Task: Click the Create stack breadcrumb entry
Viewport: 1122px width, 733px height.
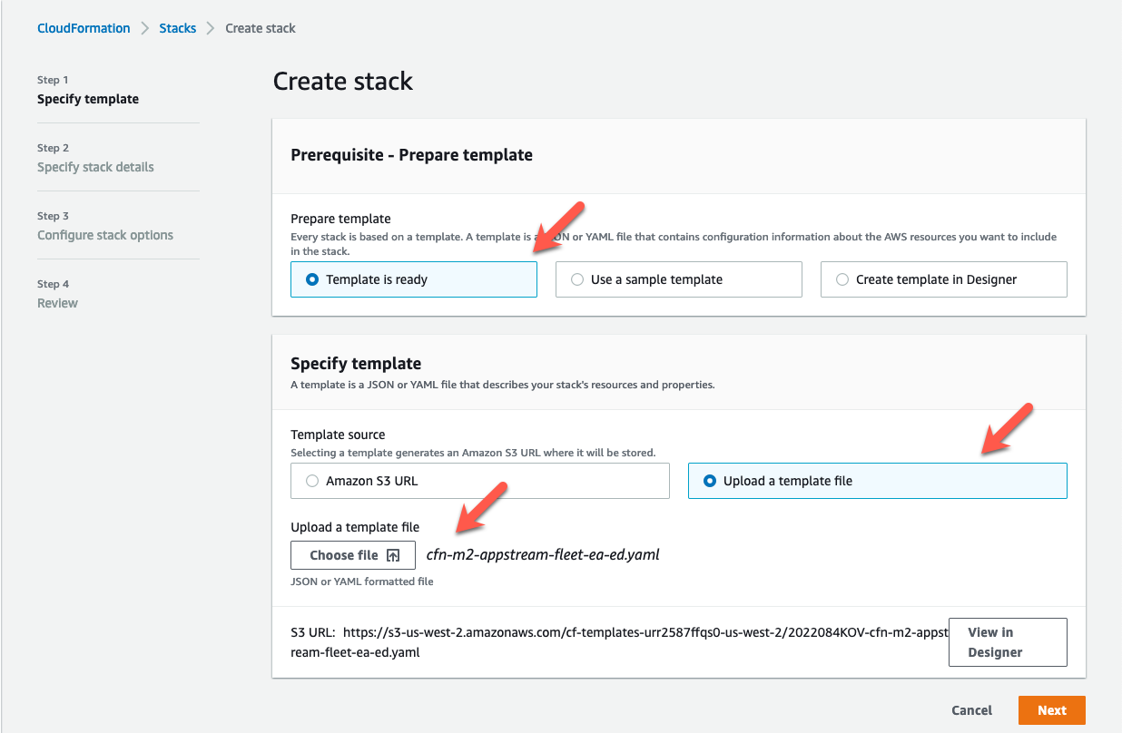Action: click(260, 28)
